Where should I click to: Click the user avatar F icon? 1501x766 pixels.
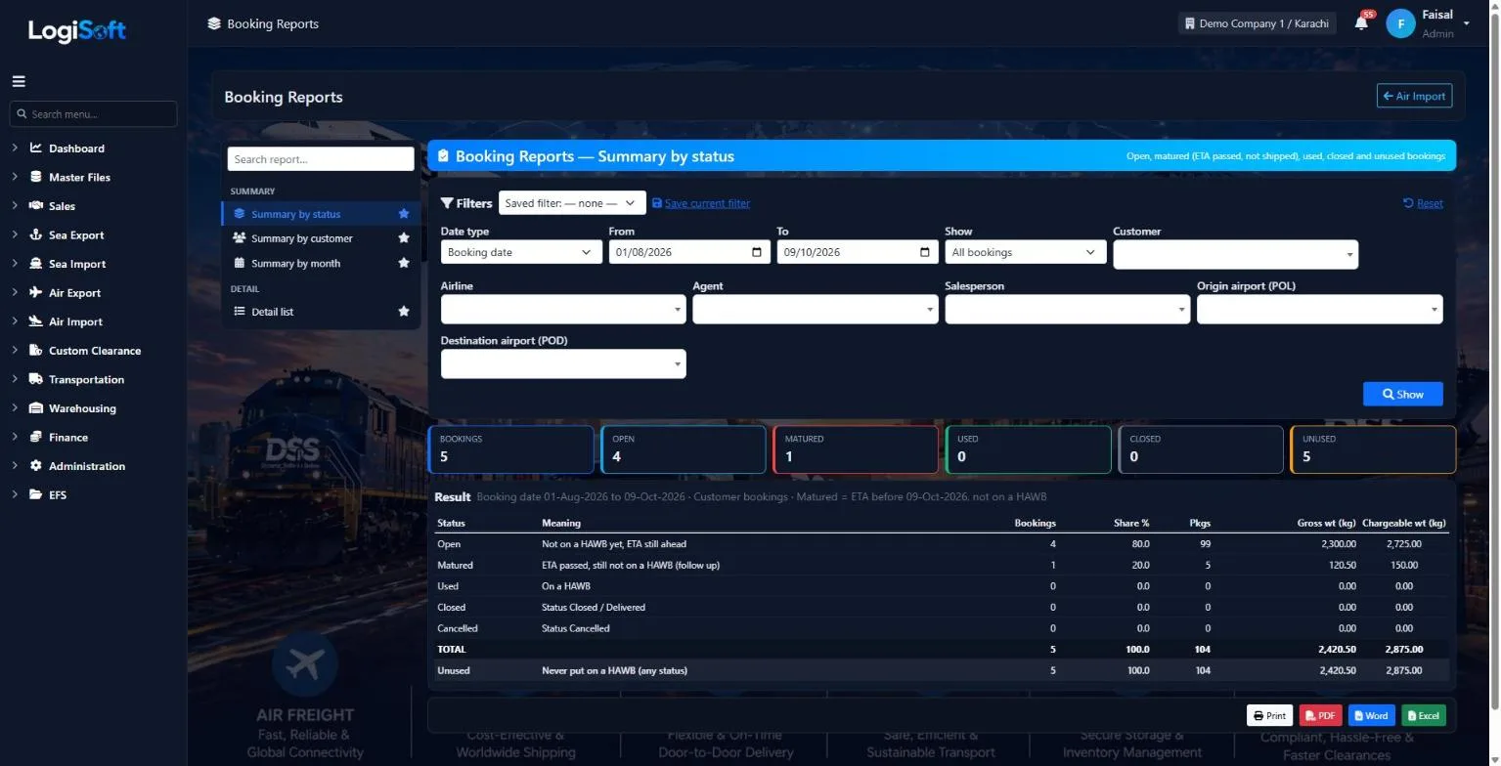pyautogui.click(x=1400, y=23)
